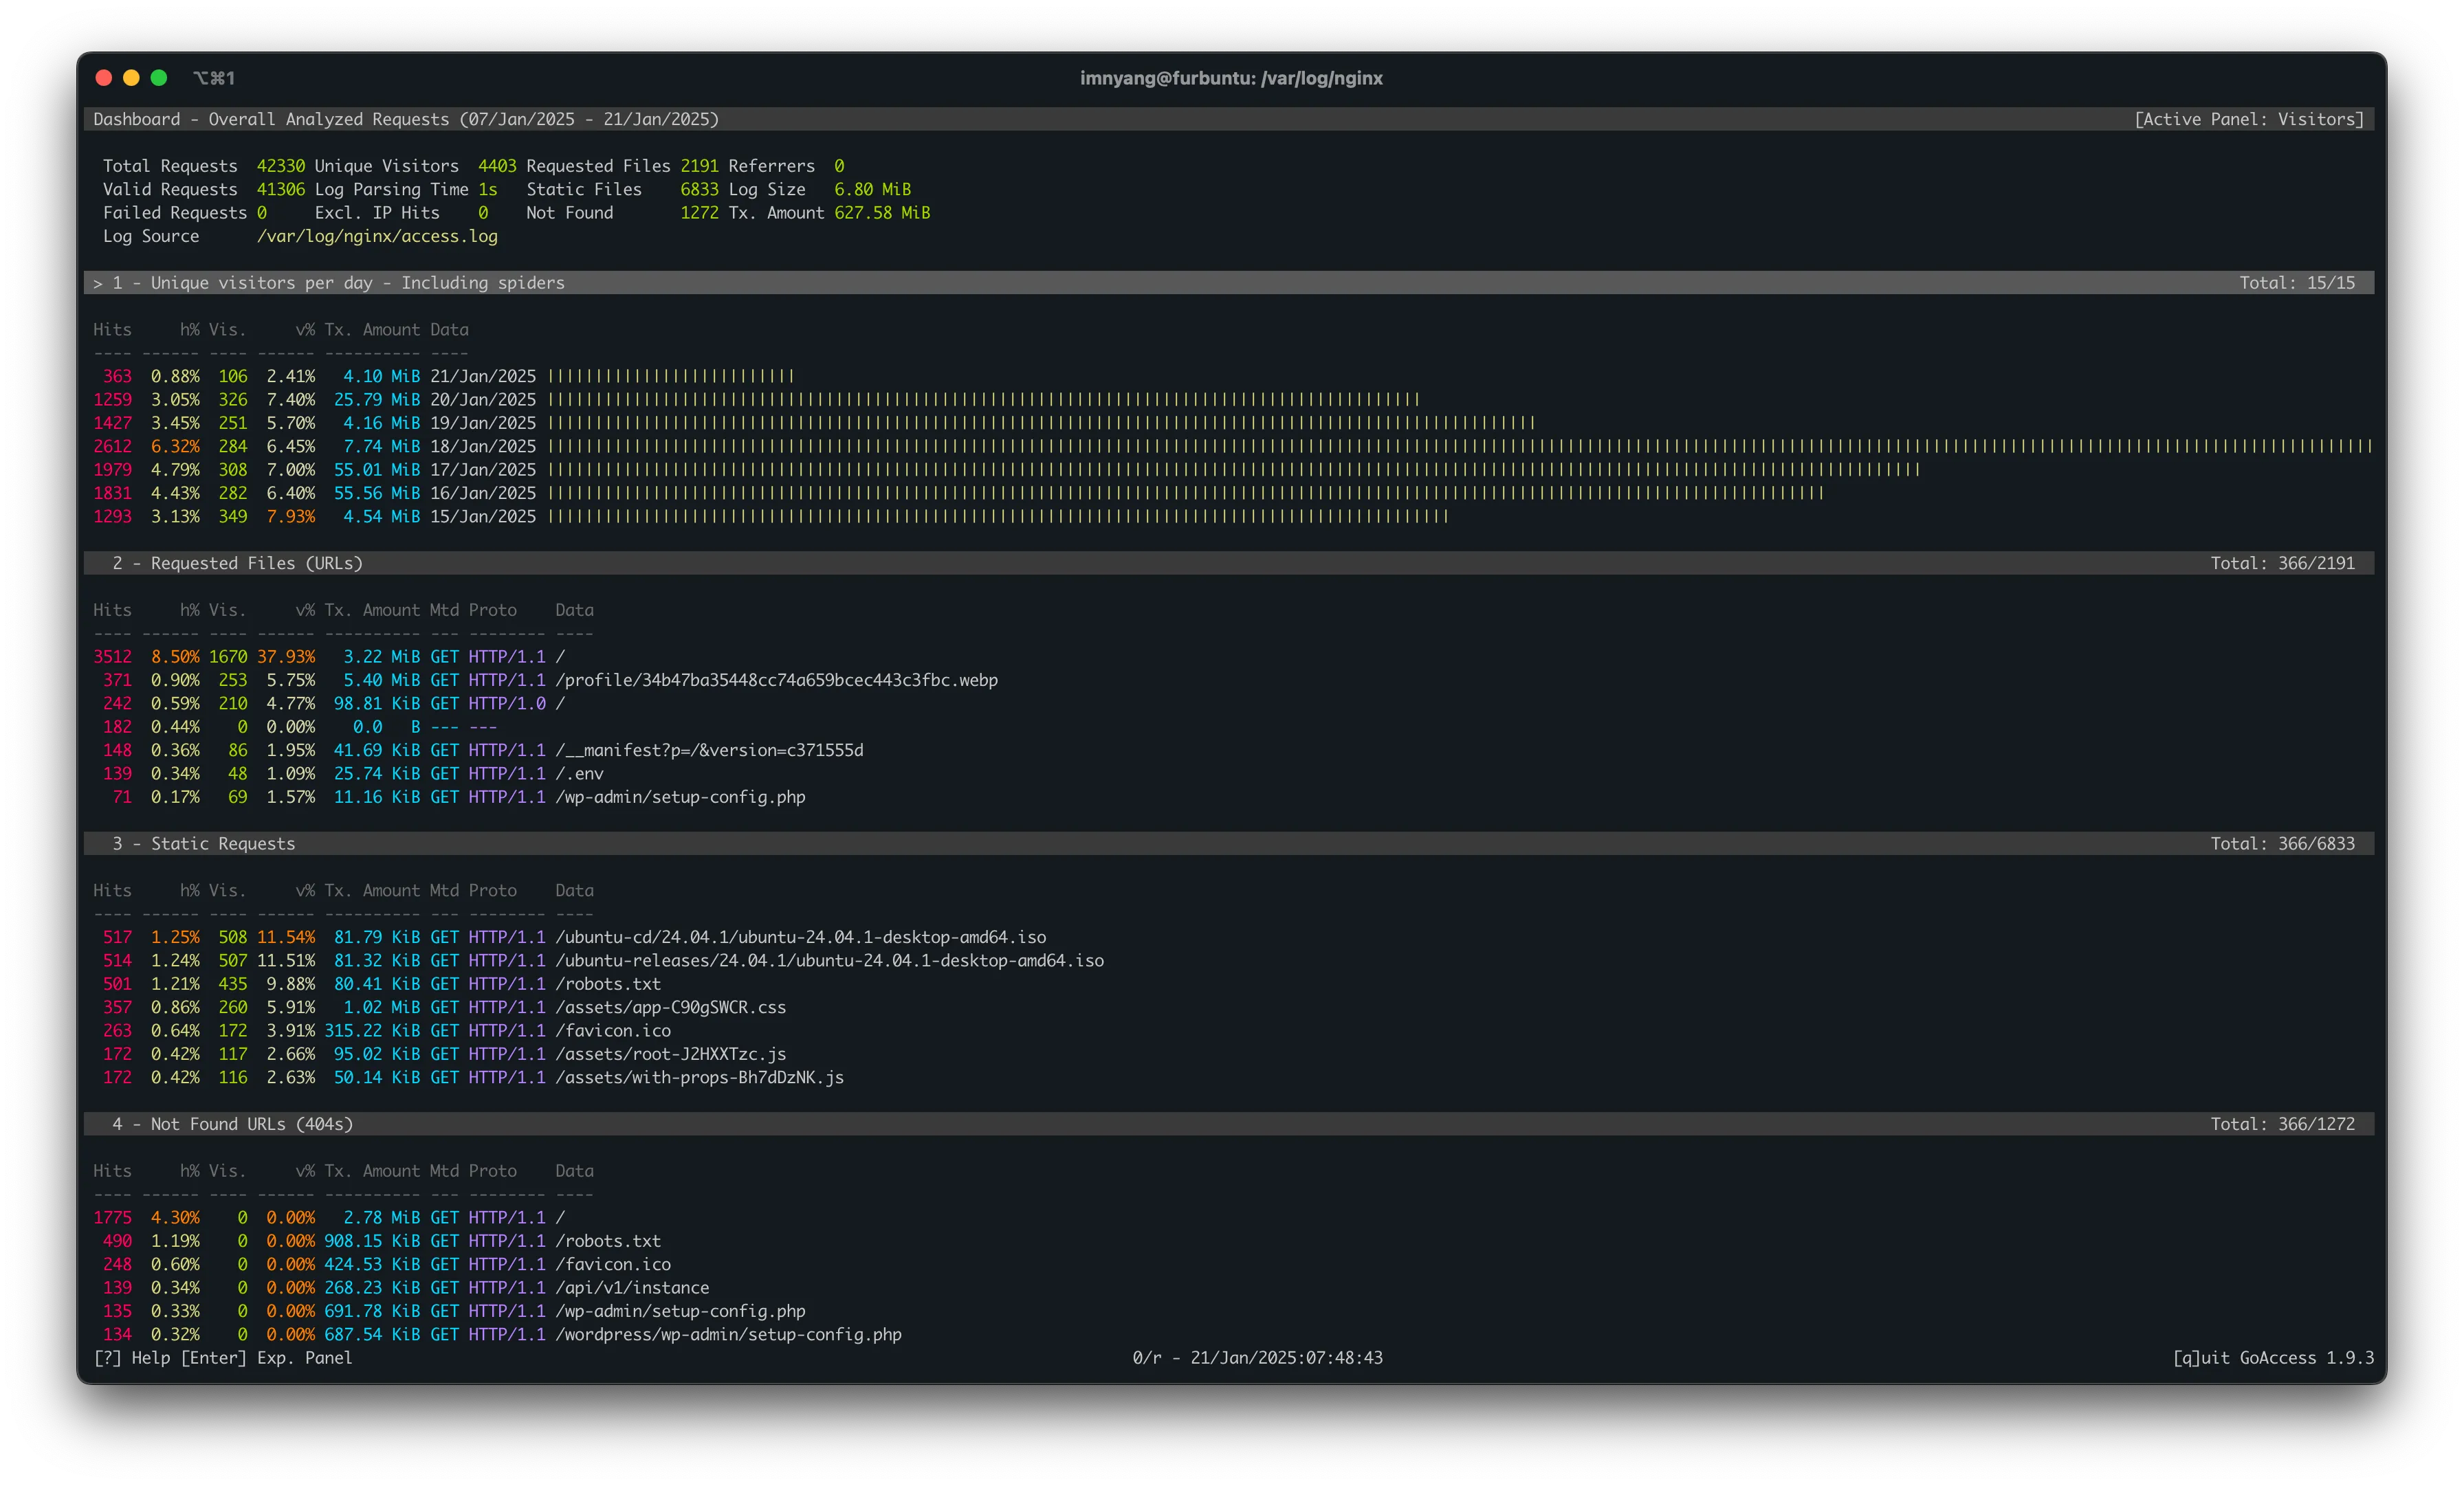Viewport: 2464px width, 1486px height.
Task: Click the /assets/with-props-Bh7dDzNK.js row
Action: [700, 1078]
